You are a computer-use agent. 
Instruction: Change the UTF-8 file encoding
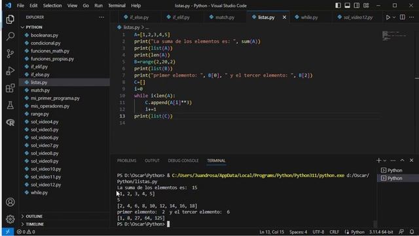point(318,231)
